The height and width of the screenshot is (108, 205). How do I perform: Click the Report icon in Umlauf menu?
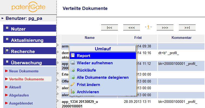[x=72, y=56]
